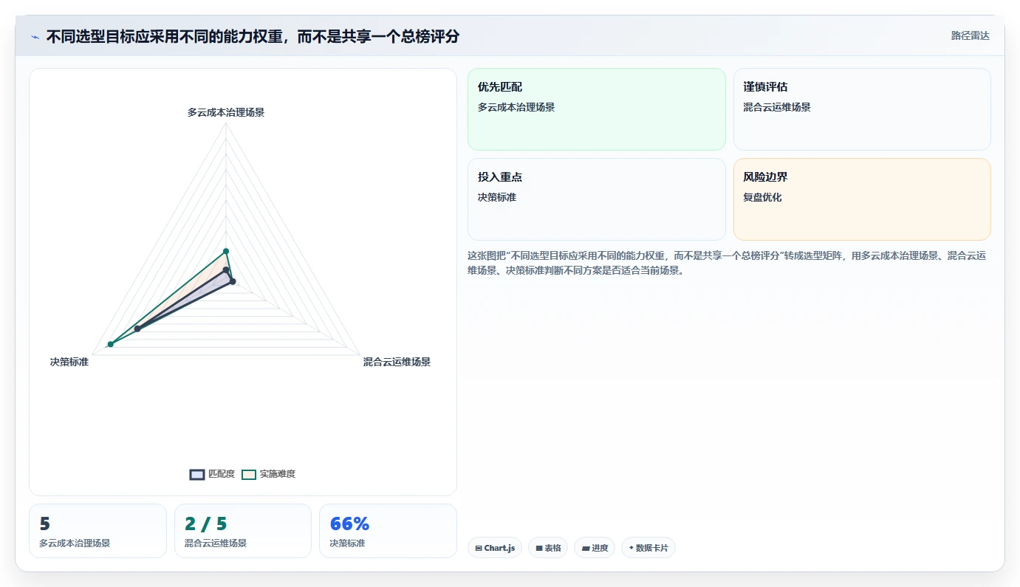This screenshot has width=1020, height=587.
Task: Click the page title about 能力权重
Action: tap(253, 37)
